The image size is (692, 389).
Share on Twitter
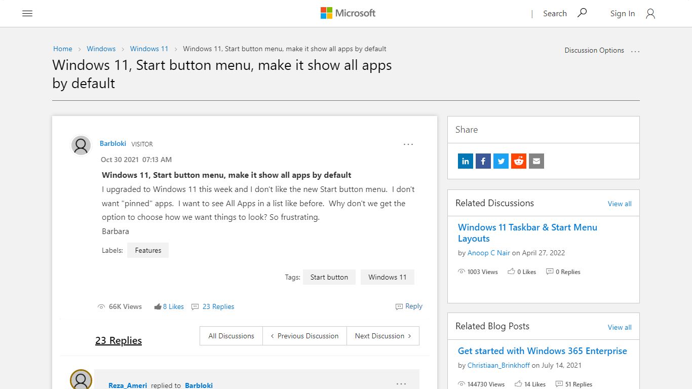pyautogui.click(x=501, y=161)
